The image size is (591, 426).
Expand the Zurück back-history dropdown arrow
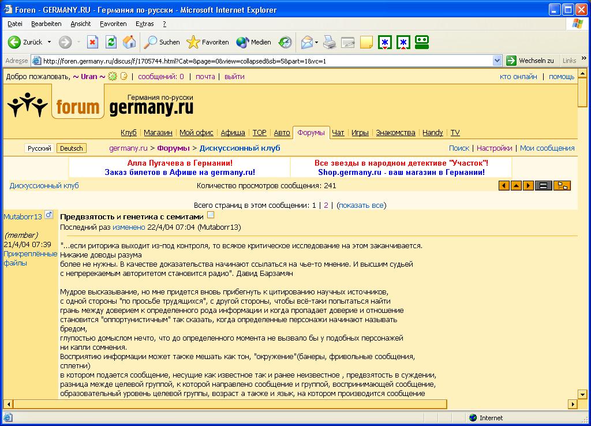coord(49,42)
